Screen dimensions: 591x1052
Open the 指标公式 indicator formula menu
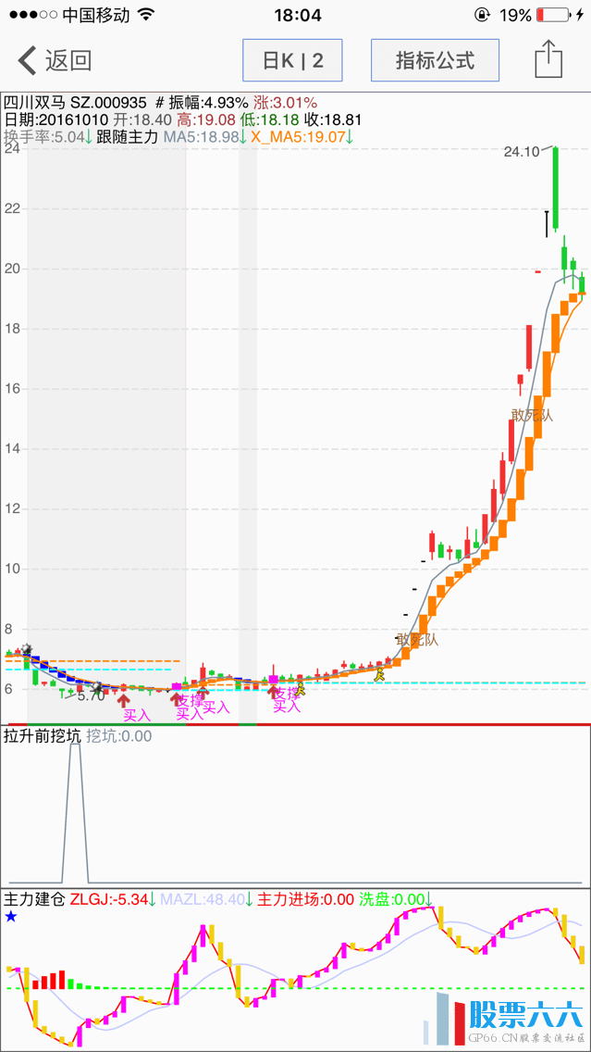pyautogui.click(x=435, y=61)
